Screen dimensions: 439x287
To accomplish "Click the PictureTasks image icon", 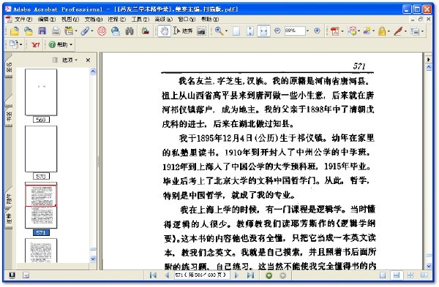I will click(x=146, y=31).
